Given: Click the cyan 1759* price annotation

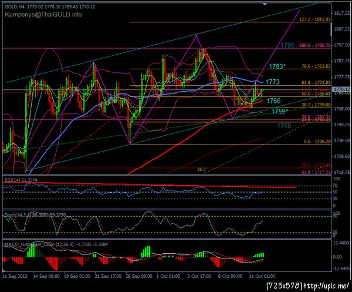Looking at the screenshot, I should point(280,111).
